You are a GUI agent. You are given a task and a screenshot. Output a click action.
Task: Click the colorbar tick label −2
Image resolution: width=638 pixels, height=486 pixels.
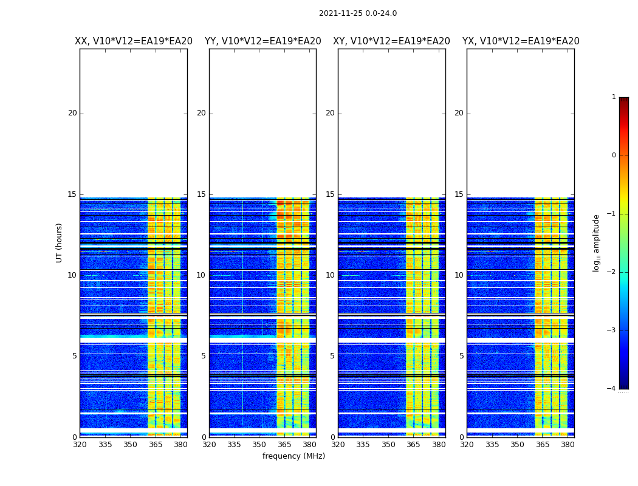pyautogui.click(x=611, y=272)
